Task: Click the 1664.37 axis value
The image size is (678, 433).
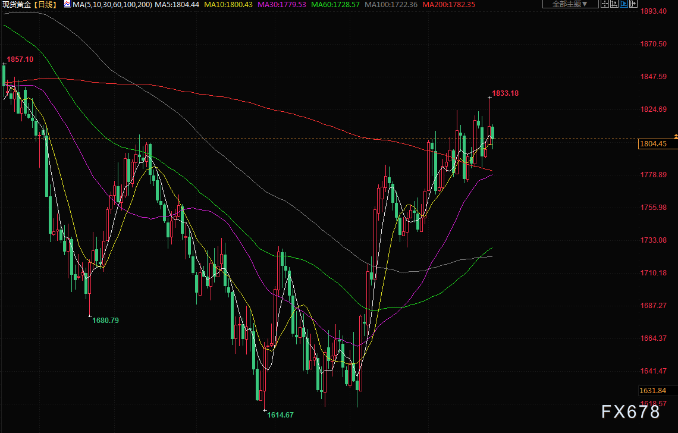Action: click(654, 338)
